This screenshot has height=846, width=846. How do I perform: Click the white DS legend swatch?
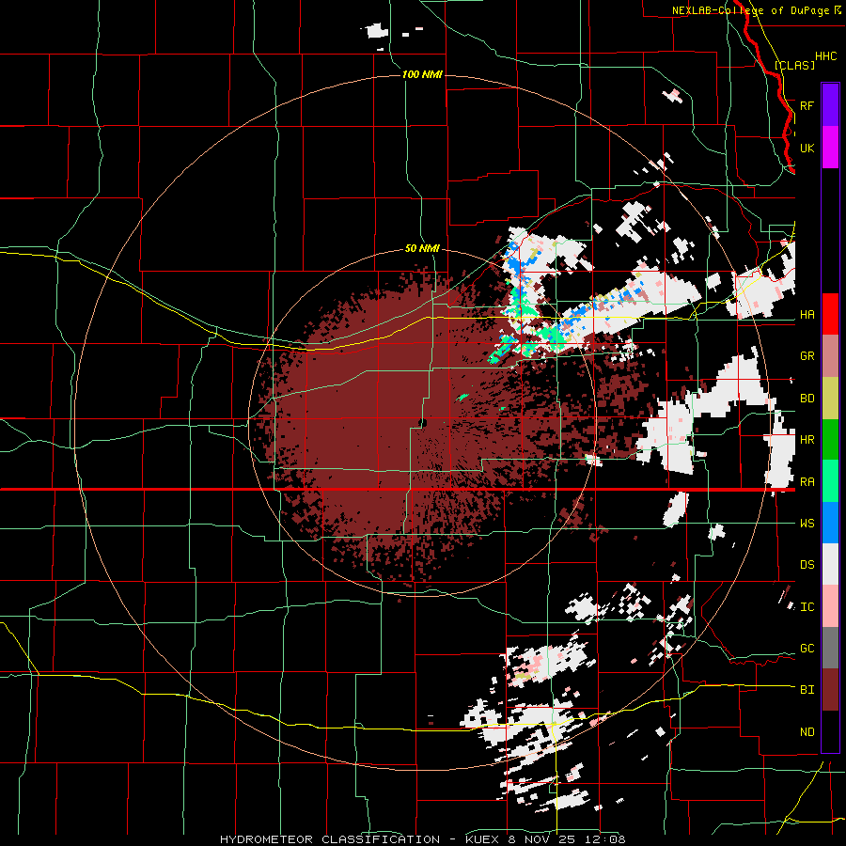(830, 564)
